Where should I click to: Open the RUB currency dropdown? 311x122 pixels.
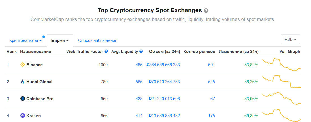point(290,39)
